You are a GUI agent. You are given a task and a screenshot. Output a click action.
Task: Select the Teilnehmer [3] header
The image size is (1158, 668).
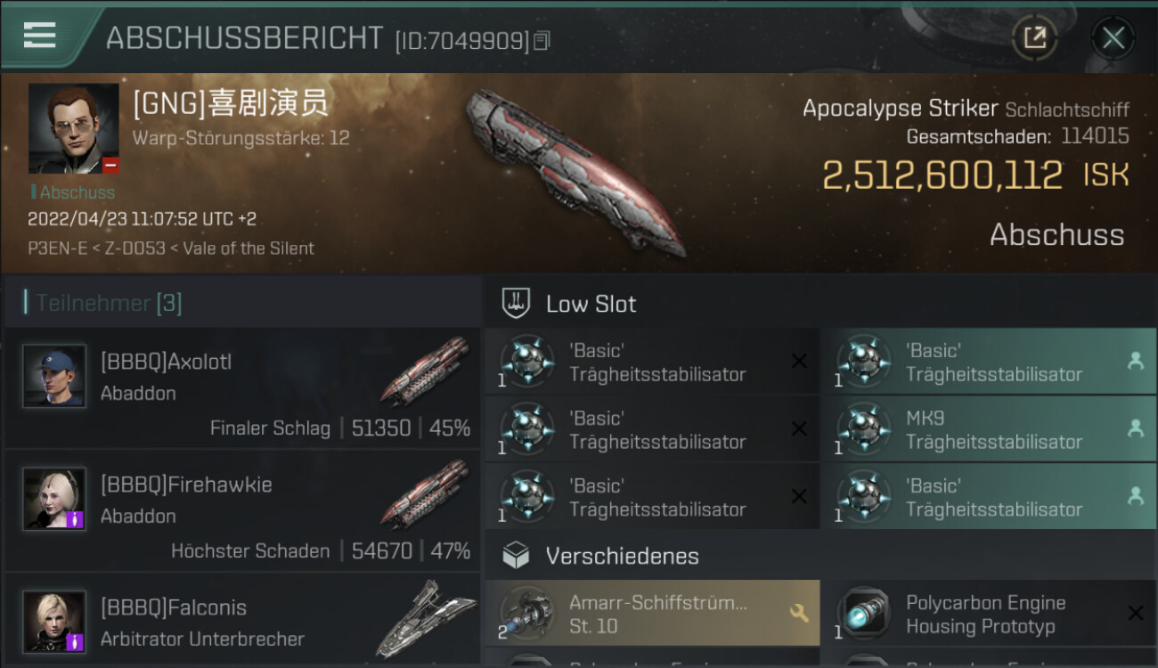coord(109,303)
